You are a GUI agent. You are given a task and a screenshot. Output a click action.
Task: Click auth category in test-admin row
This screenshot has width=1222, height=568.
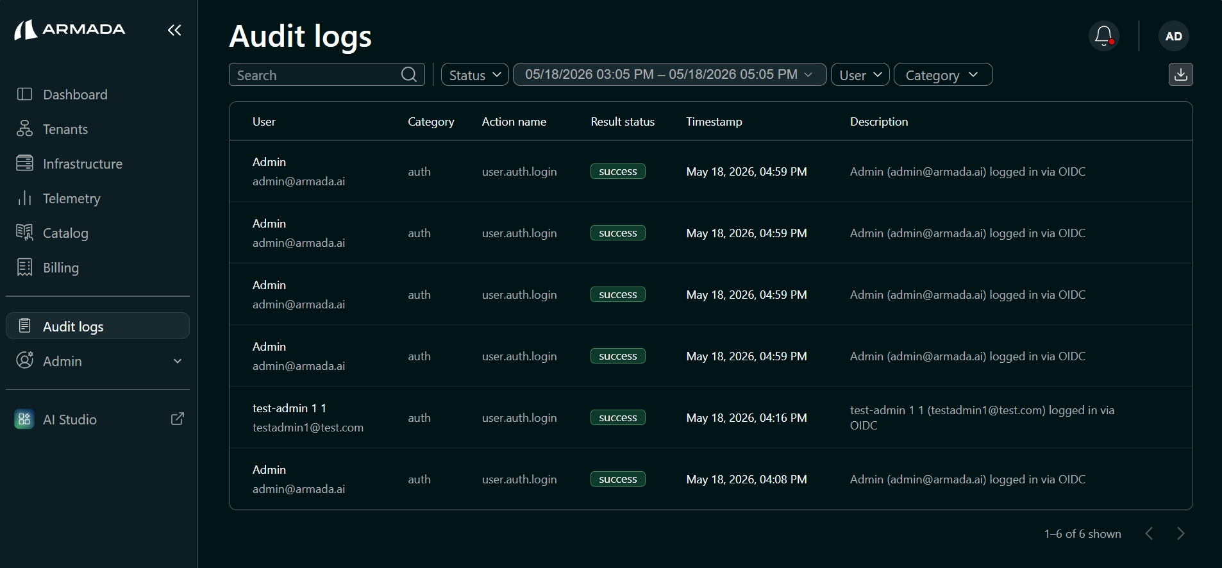click(419, 417)
